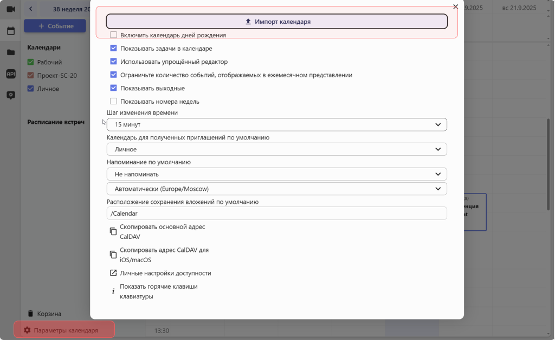Click the copy icon for main CalDAV address
The width and height of the screenshot is (555, 340).
113,231
